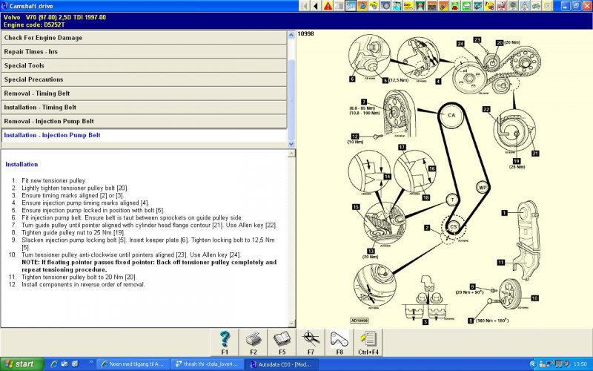This screenshot has width=593, height=371.
Task: Click the F2 printer icon
Action: (253, 339)
